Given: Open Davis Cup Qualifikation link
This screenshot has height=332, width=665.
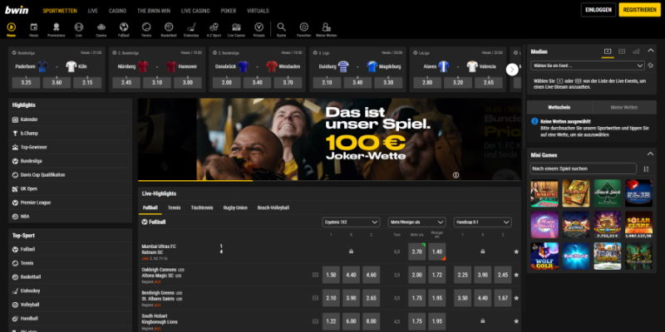Looking at the screenshot, I should (70, 175).
